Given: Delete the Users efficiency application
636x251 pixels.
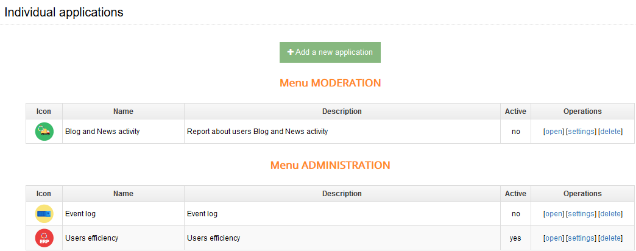Looking at the screenshot, I should 610,238.
